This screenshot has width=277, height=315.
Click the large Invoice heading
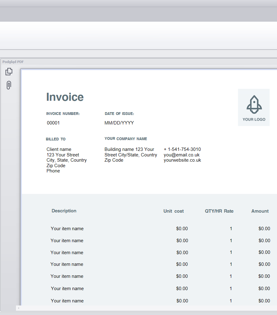point(65,97)
